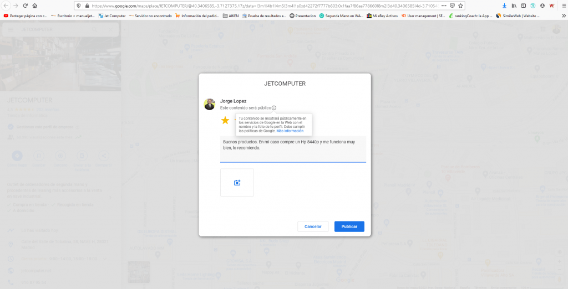Reload the current page
This screenshot has height=289, width=568.
click(26, 6)
